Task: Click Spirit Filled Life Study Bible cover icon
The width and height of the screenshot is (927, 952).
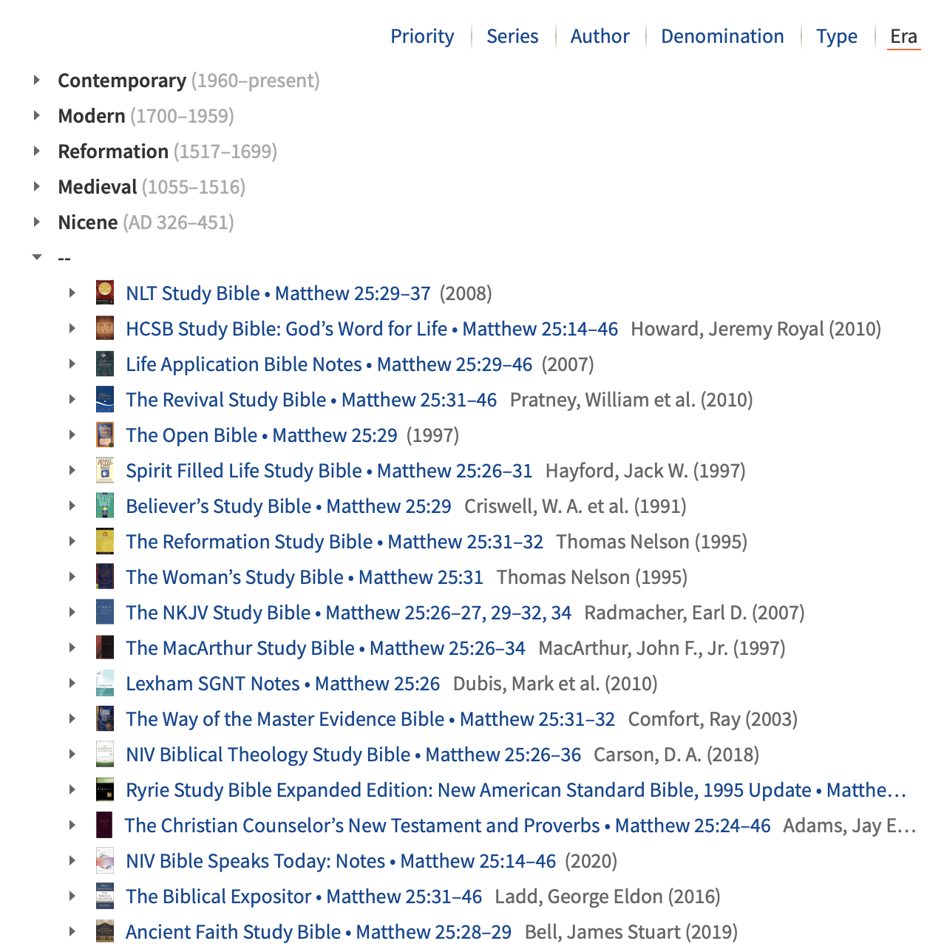Action: (x=105, y=470)
